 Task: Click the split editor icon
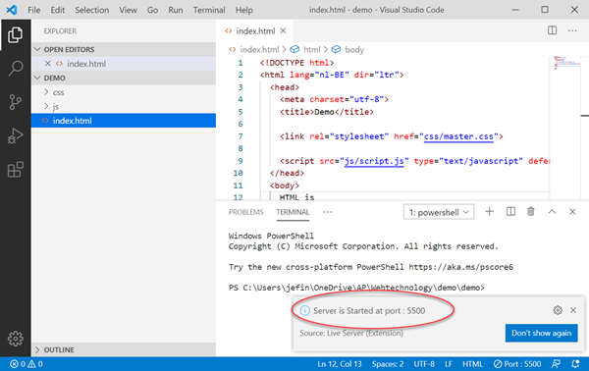point(552,30)
